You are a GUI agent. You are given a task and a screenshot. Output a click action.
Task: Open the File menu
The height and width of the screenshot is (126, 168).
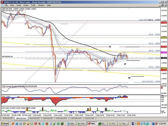coord(6,5)
